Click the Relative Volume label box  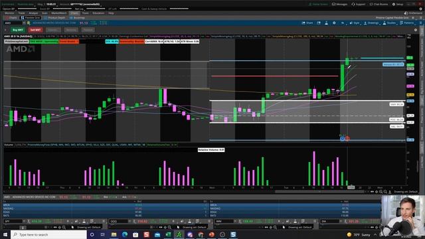211,149
